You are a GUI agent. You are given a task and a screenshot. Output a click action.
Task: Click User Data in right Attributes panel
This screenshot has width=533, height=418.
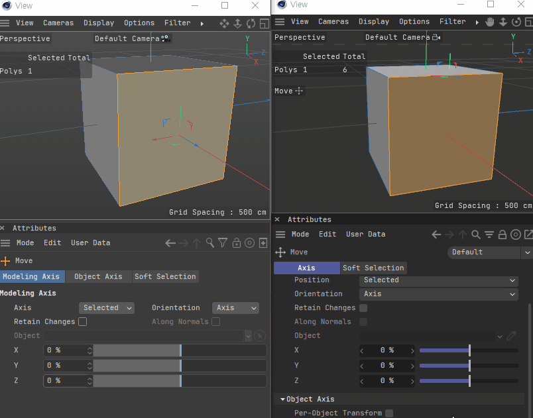pyautogui.click(x=365, y=235)
